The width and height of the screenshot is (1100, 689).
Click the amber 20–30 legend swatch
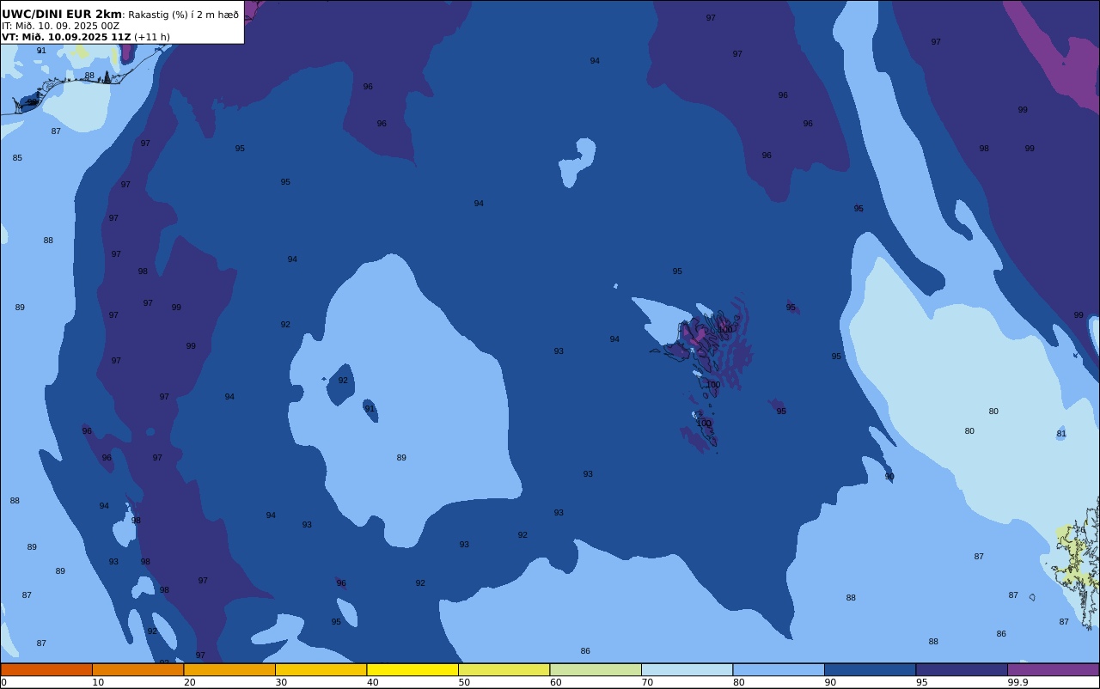pyautogui.click(x=229, y=669)
